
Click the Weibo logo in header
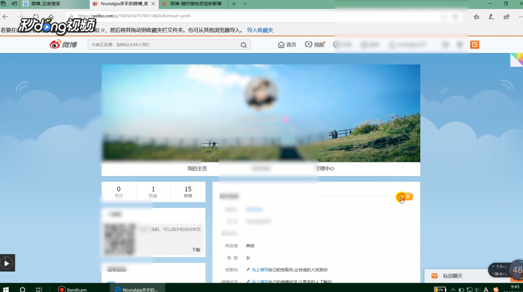(x=63, y=44)
